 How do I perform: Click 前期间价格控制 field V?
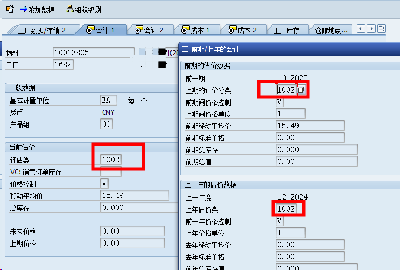click(x=280, y=102)
